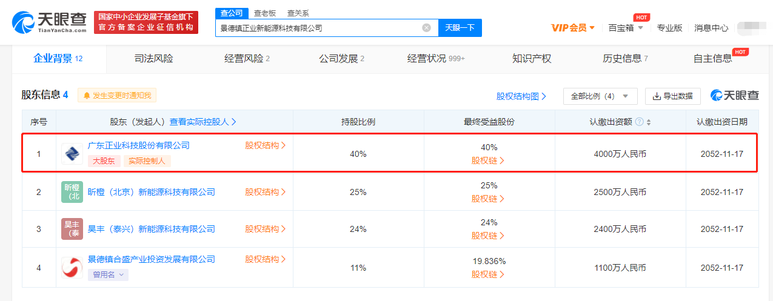The image size is (773, 301).
Task: Open 昕橙（北京）新能源科技有限公司 link
Action: 152,192
